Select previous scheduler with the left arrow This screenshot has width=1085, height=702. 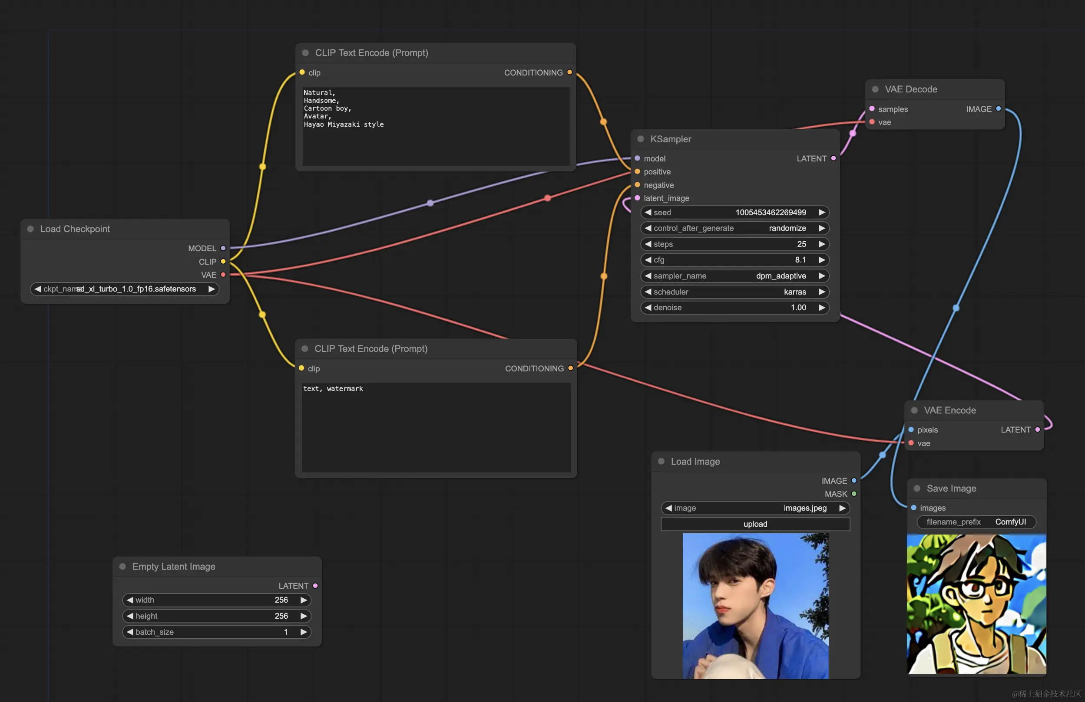pos(648,292)
